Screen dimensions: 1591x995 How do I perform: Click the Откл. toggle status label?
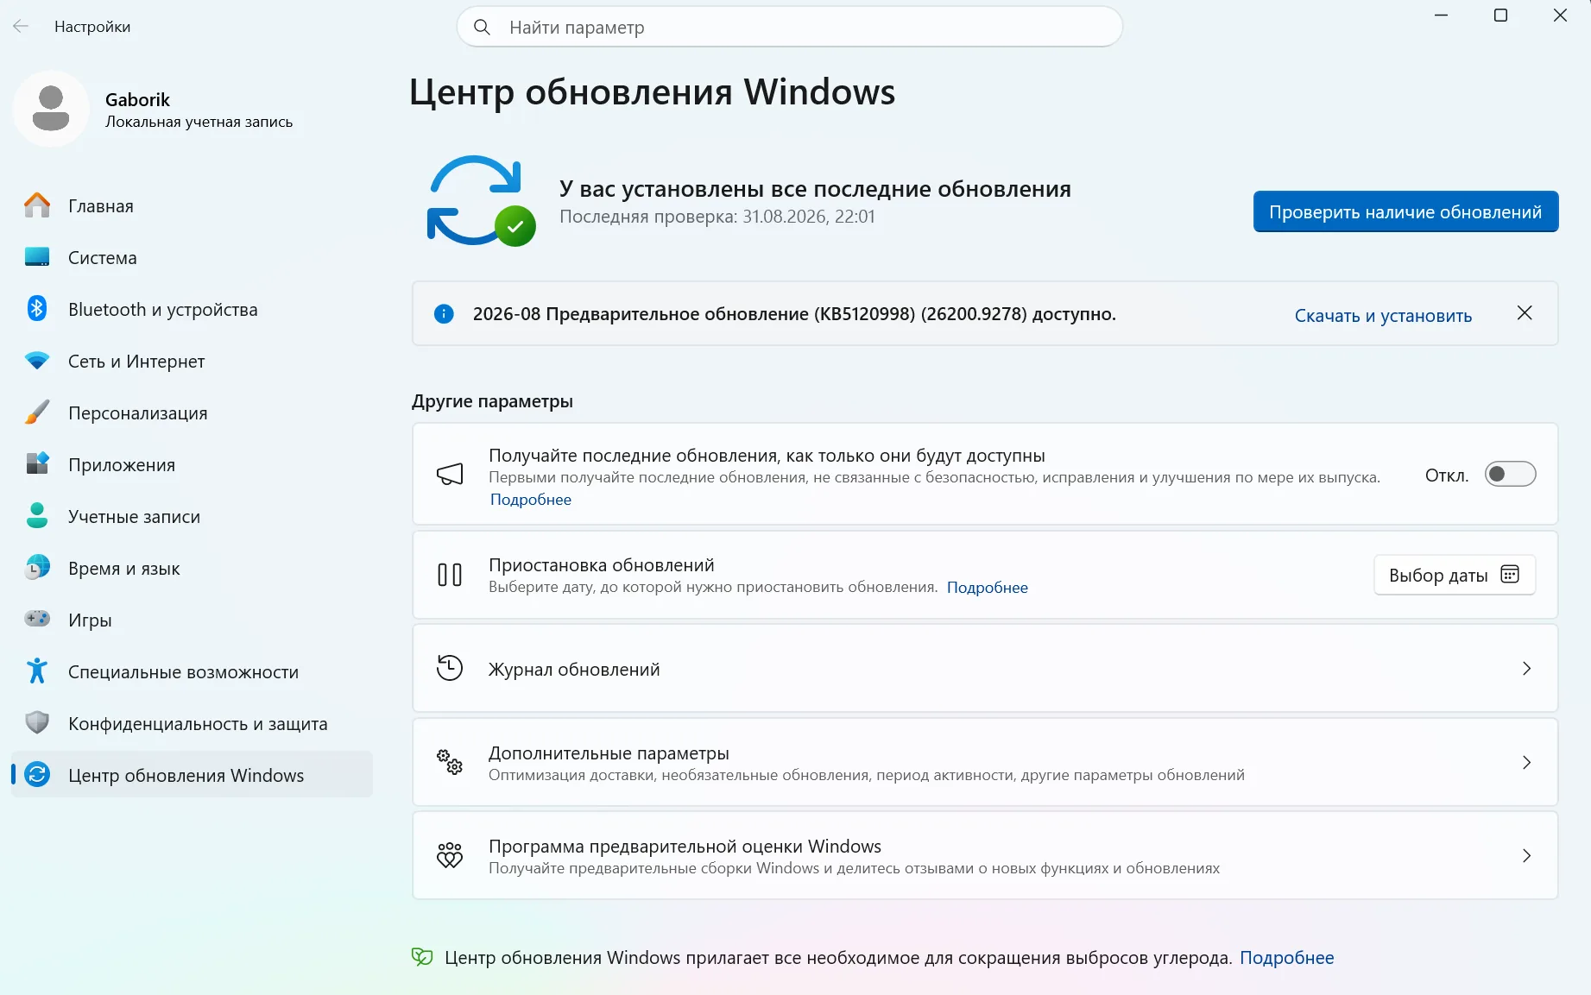(1447, 475)
